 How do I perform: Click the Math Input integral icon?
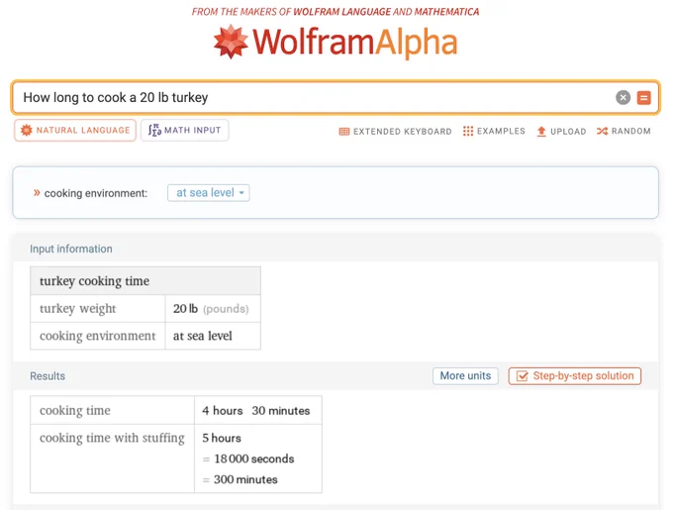(x=154, y=130)
